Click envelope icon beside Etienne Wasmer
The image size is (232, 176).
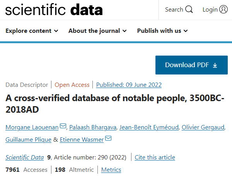point(109,139)
